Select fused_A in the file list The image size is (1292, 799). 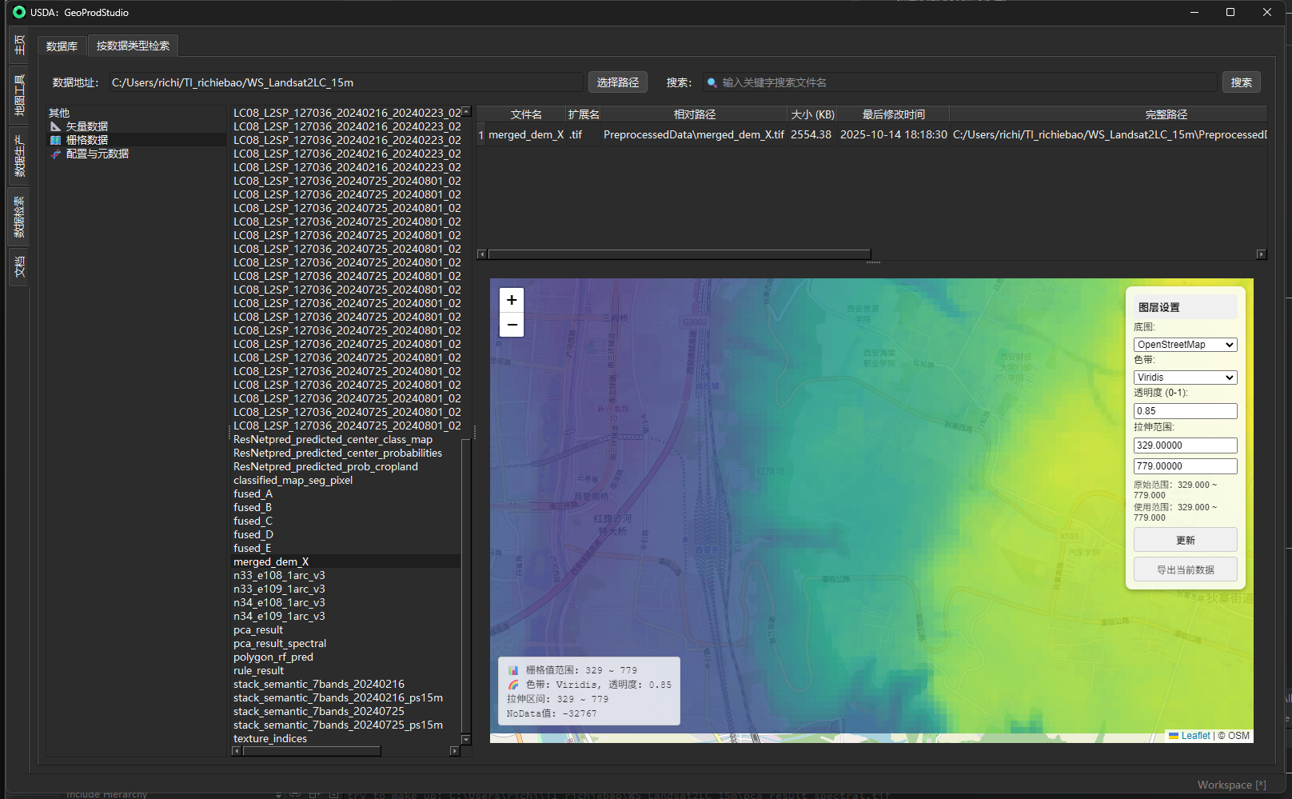click(x=253, y=493)
